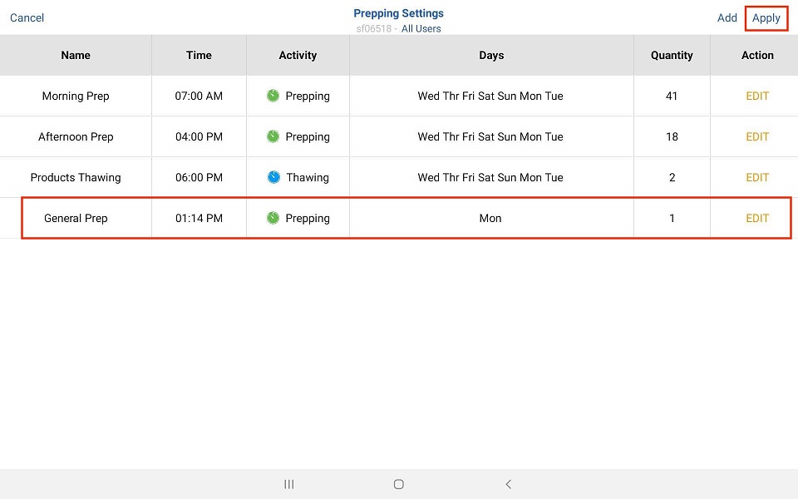Click the green clock icon in Afternoon Prep row

click(273, 136)
